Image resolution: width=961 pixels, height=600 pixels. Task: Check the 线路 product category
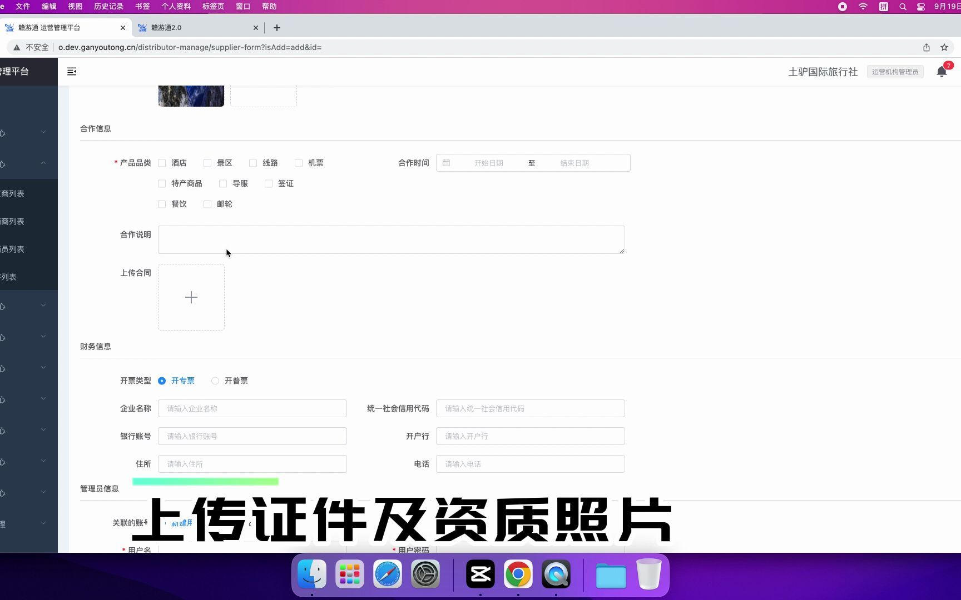click(253, 163)
